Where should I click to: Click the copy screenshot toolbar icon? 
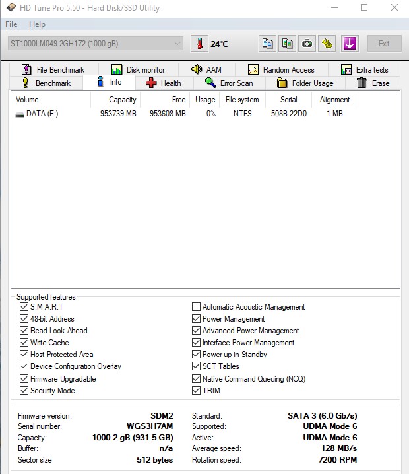pos(287,44)
